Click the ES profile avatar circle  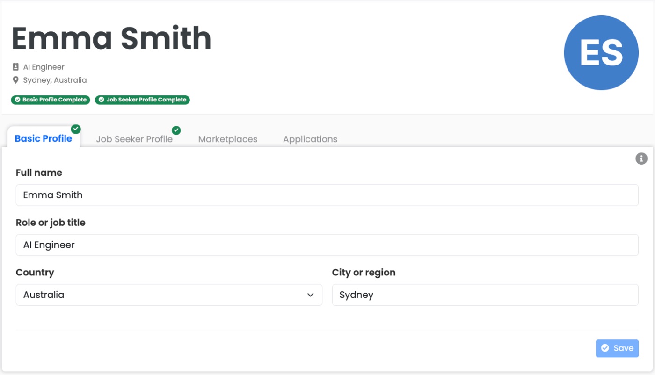tap(601, 52)
